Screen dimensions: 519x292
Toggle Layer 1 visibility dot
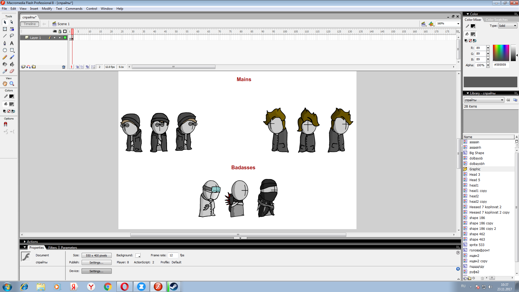click(x=55, y=38)
